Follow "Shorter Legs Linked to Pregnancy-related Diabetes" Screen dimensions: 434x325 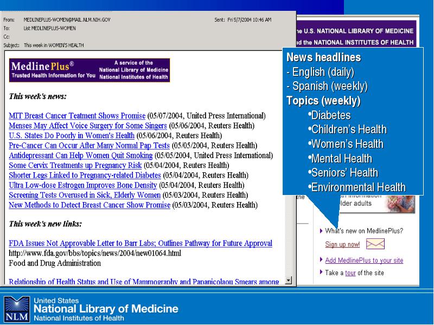coord(85,175)
